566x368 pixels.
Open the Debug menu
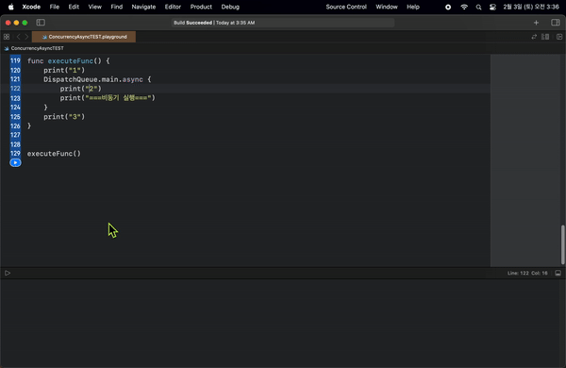pos(230,7)
